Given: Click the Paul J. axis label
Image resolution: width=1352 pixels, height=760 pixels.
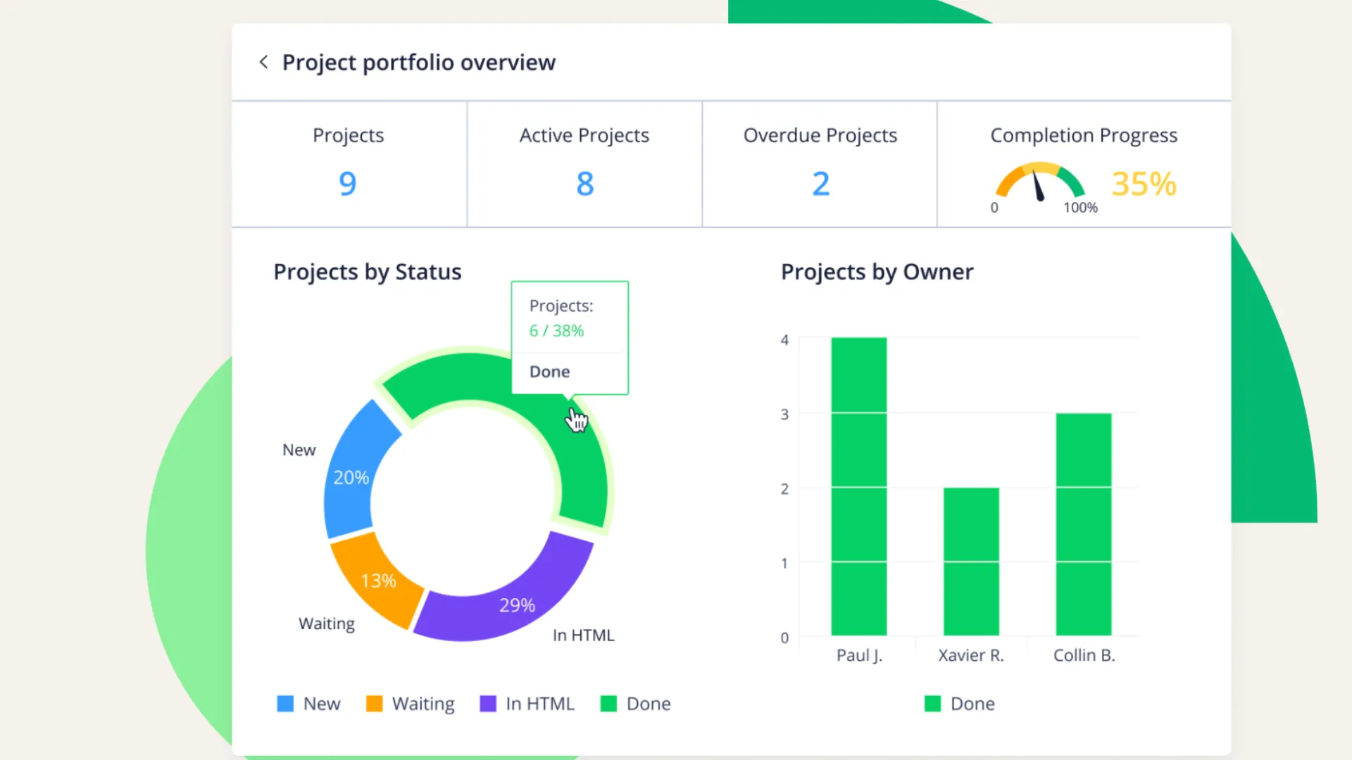Looking at the screenshot, I should pos(859,655).
